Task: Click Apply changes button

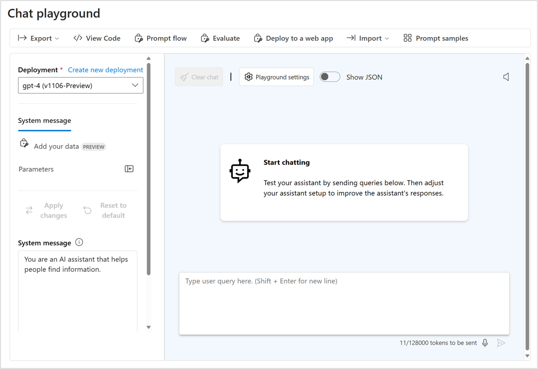Action: [47, 210]
